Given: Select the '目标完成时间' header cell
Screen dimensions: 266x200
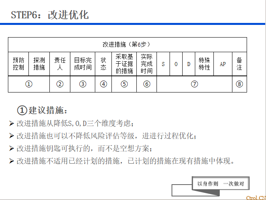Looking at the screenshot, I should (x=83, y=64).
